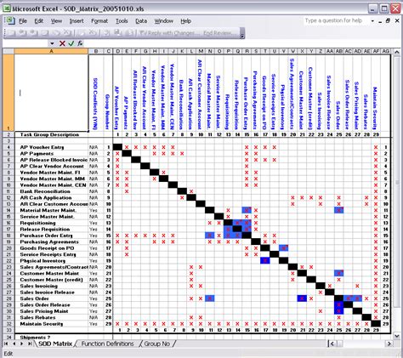Open the help question box dropdown arrow
Viewport: 403px width, 358px height.
(372, 21)
